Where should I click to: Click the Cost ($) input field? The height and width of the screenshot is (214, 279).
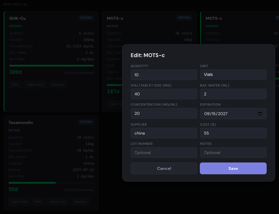click(233, 133)
